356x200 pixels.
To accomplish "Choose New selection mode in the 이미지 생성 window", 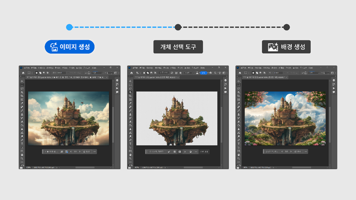I will [37, 73].
